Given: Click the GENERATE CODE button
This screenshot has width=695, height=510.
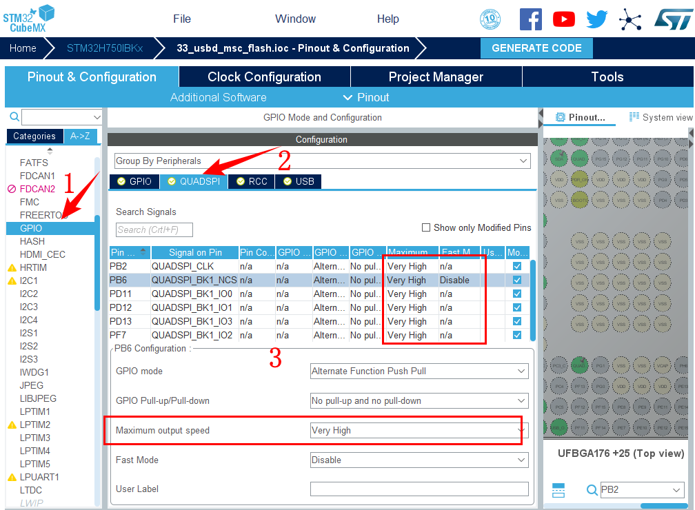Looking at the screenshot, I should [536, 48].
